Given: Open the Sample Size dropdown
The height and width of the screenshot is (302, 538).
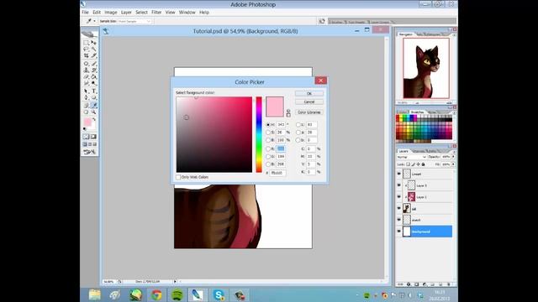Looking at the screenshot, I should pos(134,21).
